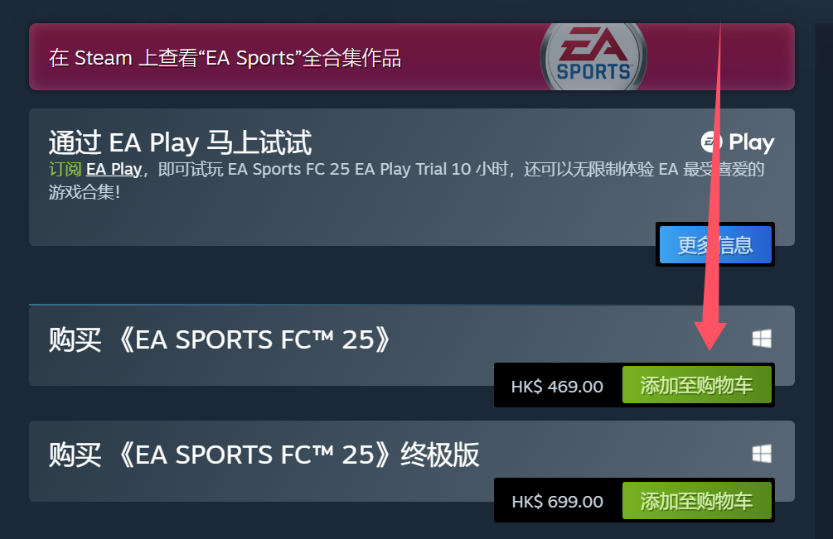Click the page scrollbar on right edge
This screenshot has height=539, width=833.
pyautogui.click(x=824, y=282)
